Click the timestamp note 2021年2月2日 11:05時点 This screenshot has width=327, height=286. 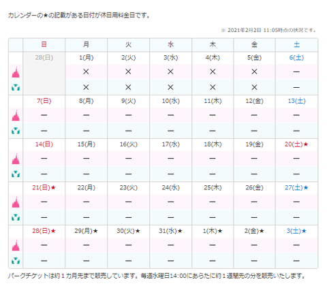point(269,30)
